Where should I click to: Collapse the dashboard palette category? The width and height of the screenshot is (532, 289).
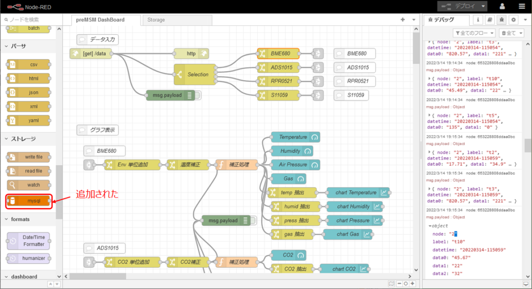point(29,277)
